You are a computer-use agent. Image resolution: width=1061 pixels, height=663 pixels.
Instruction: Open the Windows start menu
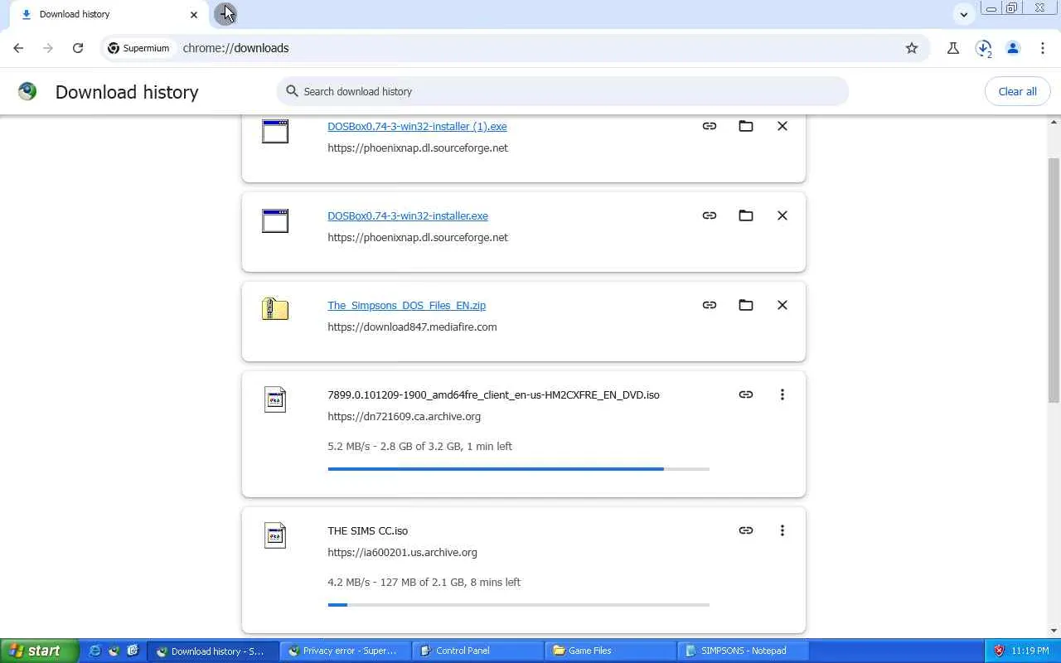(39, 651)
